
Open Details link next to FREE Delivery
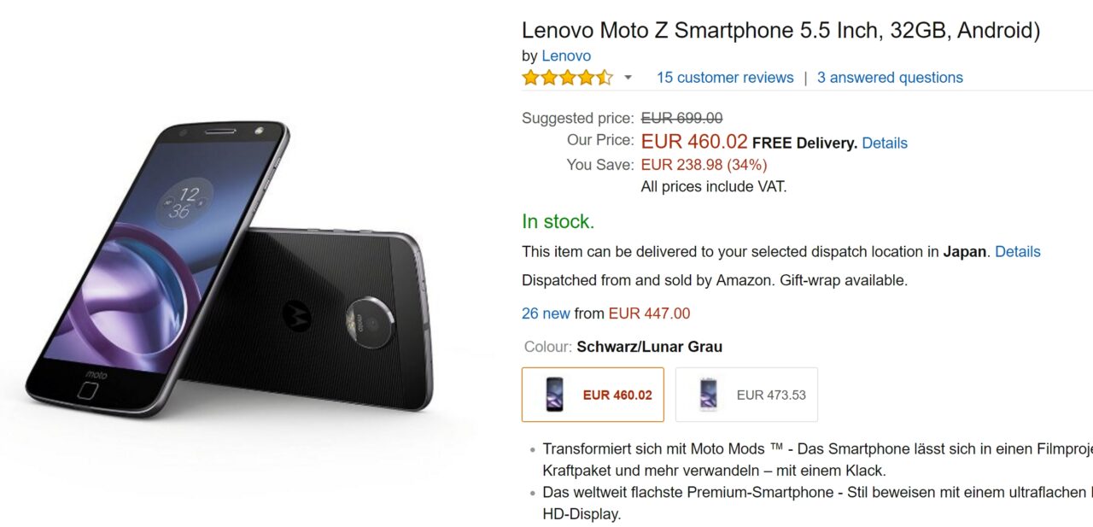point(885,143)
